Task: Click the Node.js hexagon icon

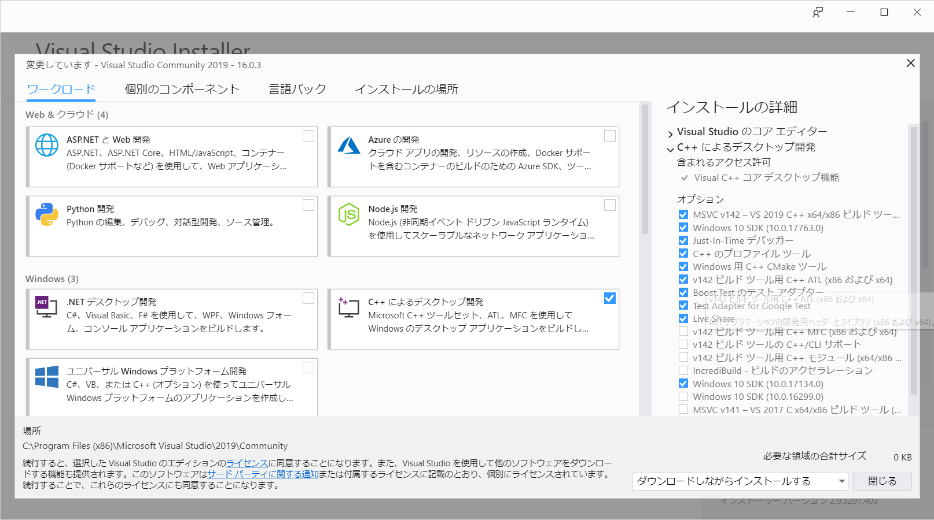Action: tap(349, 214)
